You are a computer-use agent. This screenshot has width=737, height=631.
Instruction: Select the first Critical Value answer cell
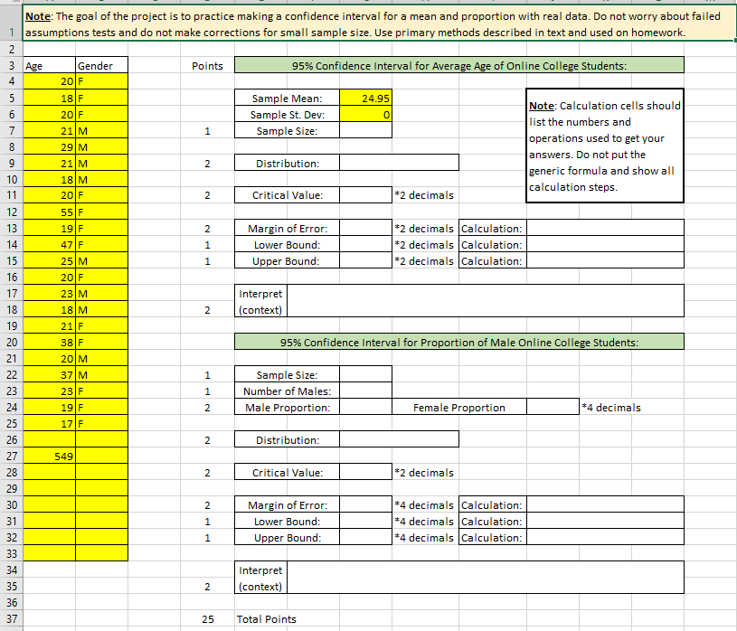click(365, 195)
